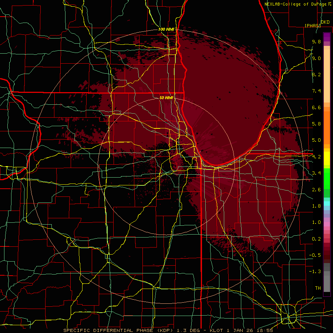Click the DKD label above the color scale
This screenshot has width=333, height=333.
[x=325, y=22]
